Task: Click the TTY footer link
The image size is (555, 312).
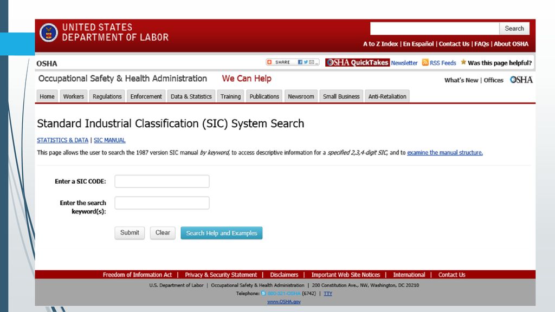Action: (x=328, y=293)
